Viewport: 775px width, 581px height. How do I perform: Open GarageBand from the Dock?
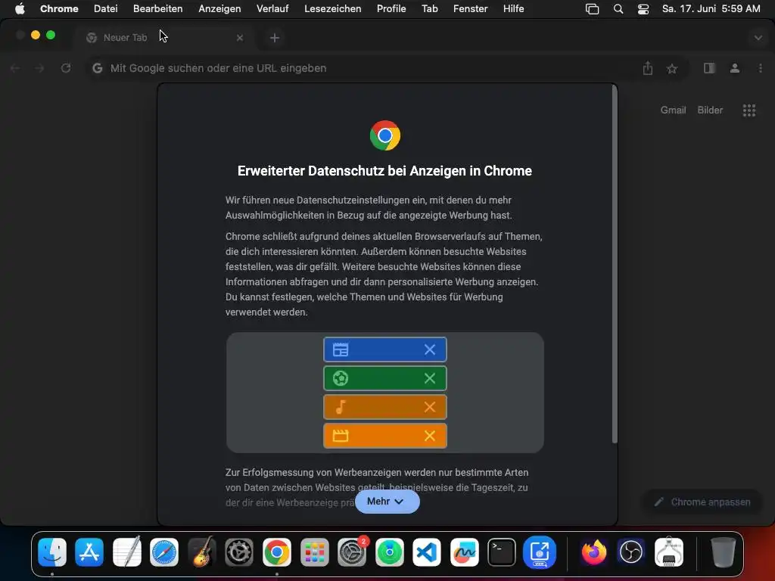point(201,551)
